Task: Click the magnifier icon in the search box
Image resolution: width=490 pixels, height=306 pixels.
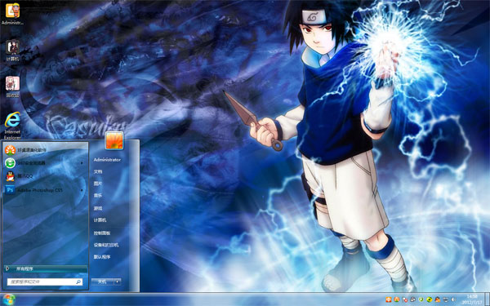Action: tap(78, 282)
